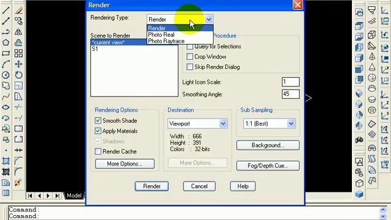Jump to last layout tab arrow
The width and height of the screenshot is (391, 220).
[x=57, y=196]
